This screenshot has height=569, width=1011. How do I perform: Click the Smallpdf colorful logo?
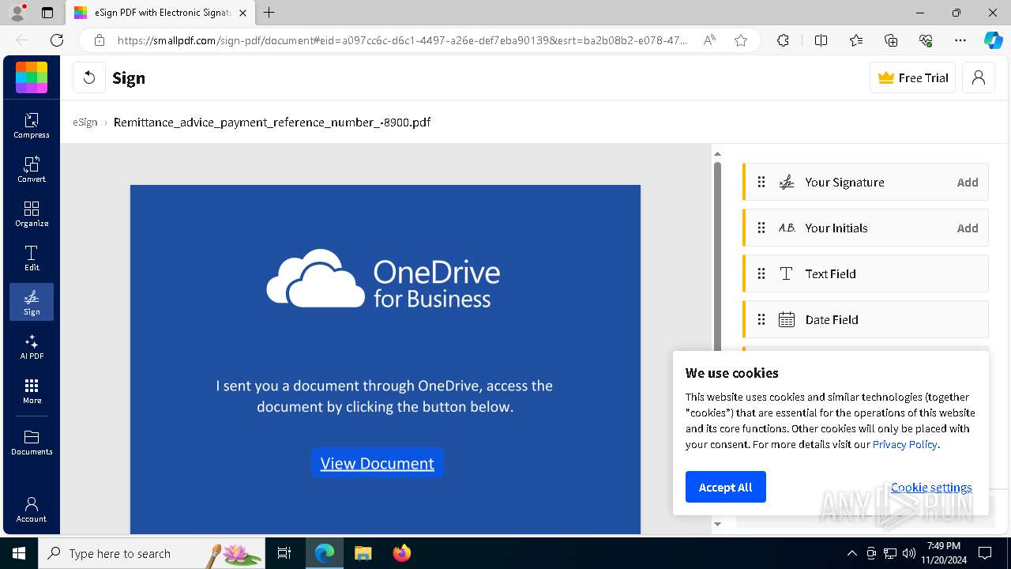(32, 77)
